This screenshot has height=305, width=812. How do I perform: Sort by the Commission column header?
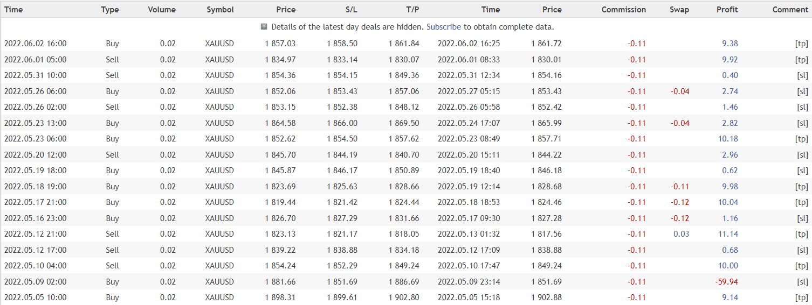[624, 10]
